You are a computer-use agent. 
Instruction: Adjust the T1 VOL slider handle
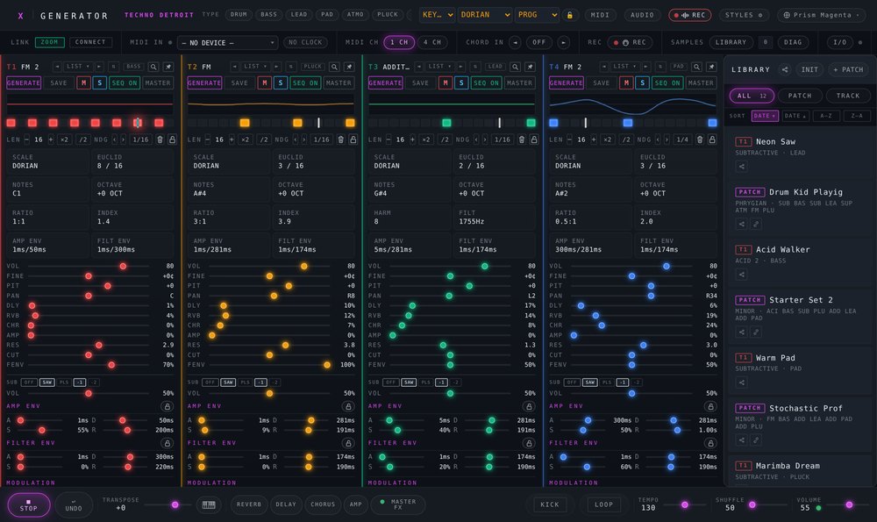click(x=123, y=267)
